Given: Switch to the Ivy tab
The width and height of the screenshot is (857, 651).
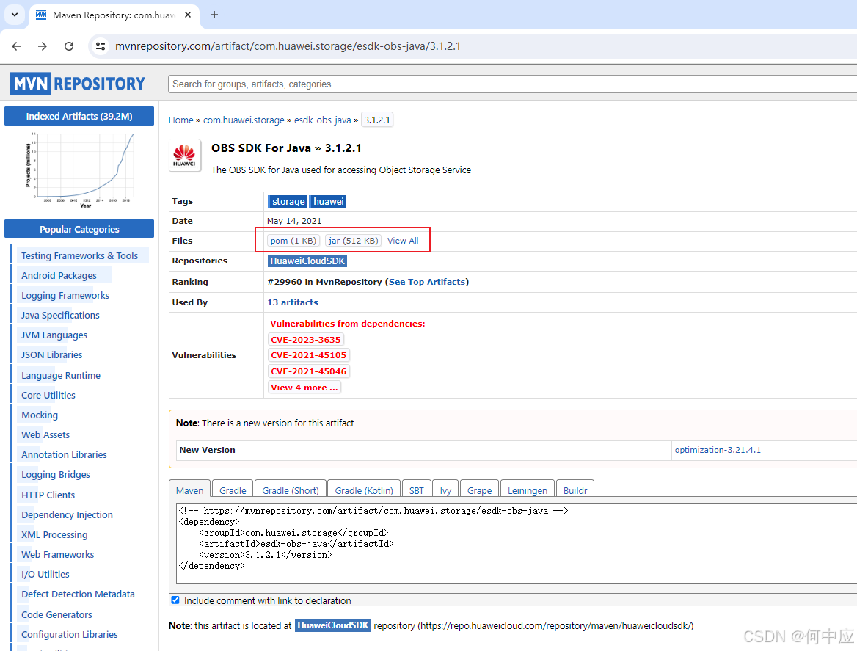Looking at the screenshot, I should (x=445, y=490).
